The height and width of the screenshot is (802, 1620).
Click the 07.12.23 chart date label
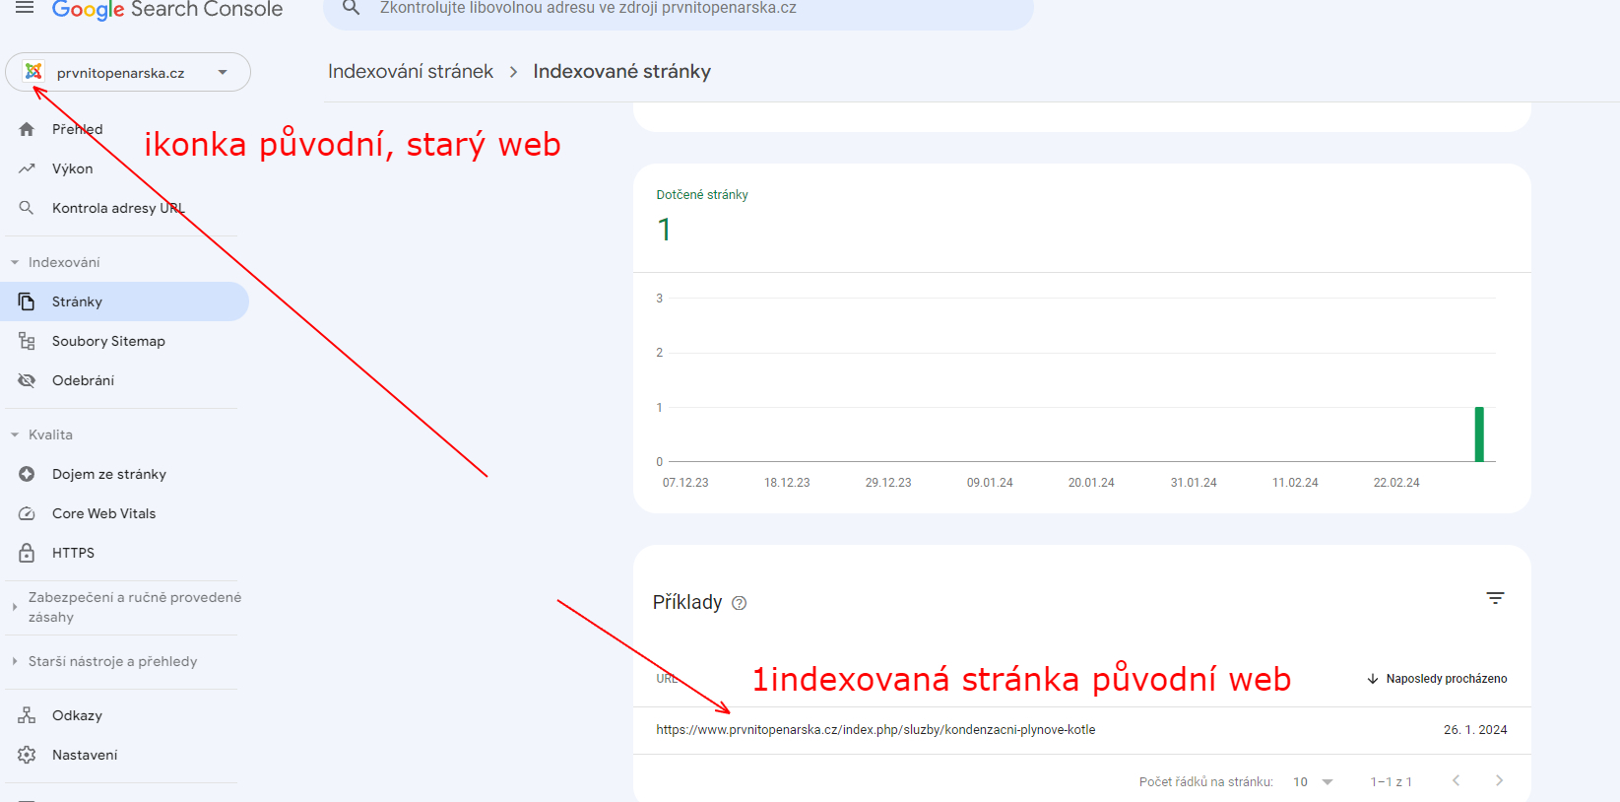click(685, 483)
